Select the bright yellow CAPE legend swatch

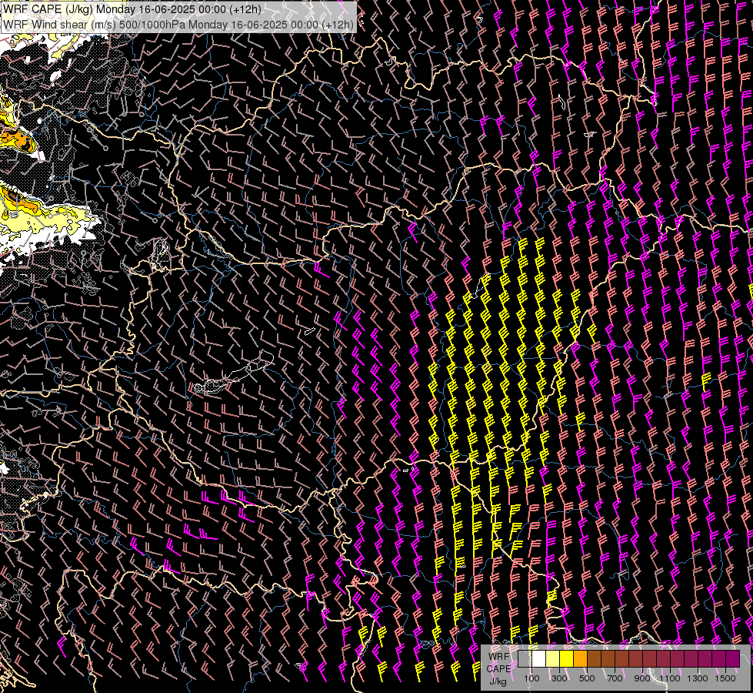click(567, 658)
